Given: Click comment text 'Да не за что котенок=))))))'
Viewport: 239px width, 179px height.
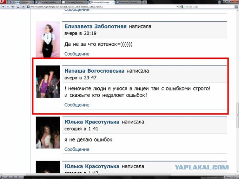Looking at the screenshot, I should (98, 44).
